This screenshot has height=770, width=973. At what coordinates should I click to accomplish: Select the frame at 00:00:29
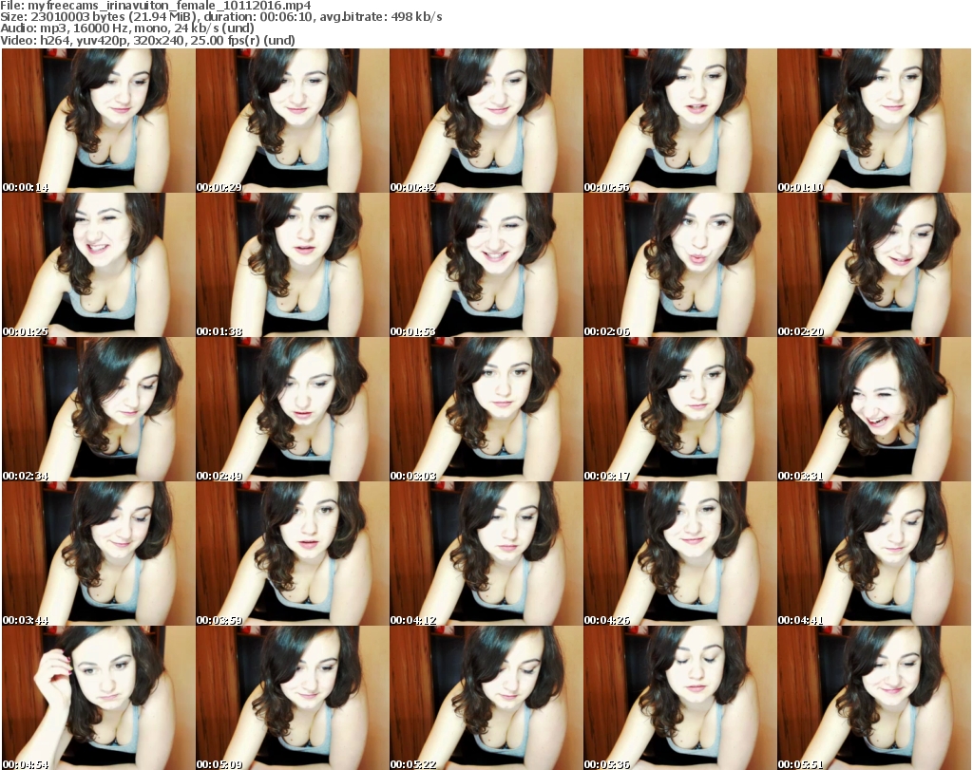(292, 121)
